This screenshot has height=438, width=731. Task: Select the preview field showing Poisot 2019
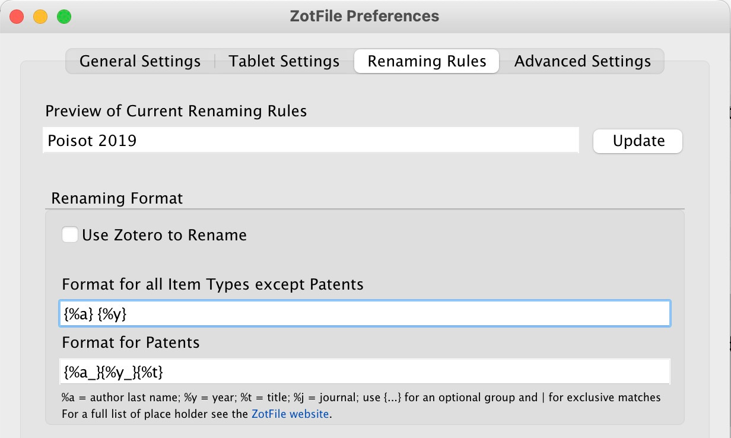pyautogui.click(x=310, y=141)
